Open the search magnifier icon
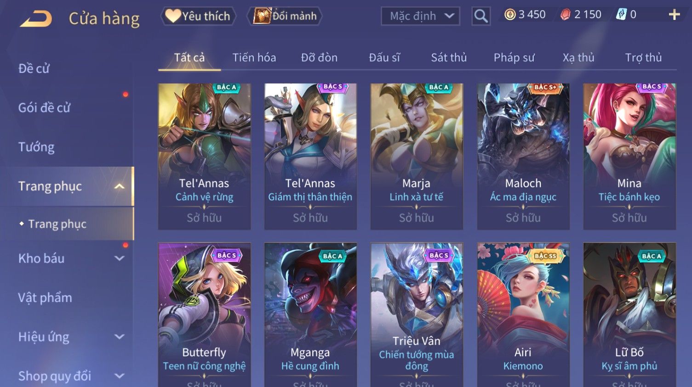Image resolution: width=692 pixels, height=387 pixels. (x=481, y=16)
